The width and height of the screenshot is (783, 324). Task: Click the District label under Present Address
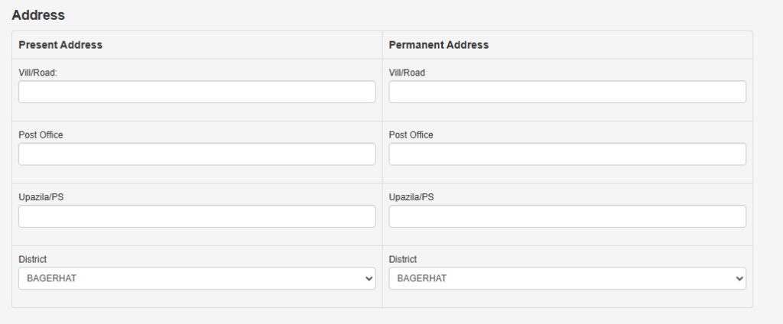pyautogui.click(x=32, y=259)
